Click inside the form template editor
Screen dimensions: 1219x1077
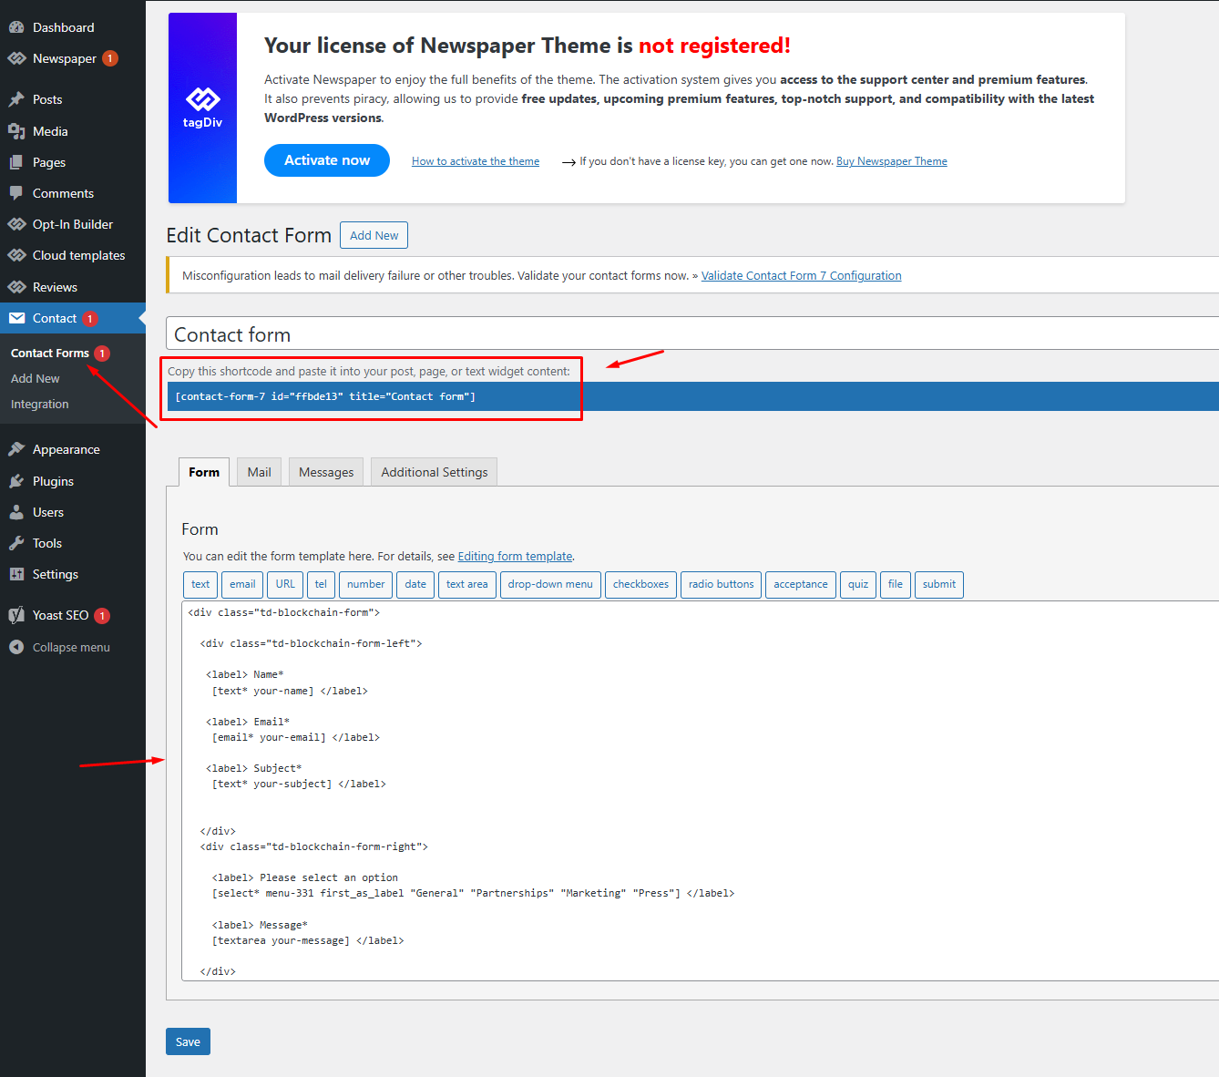(700, 791)
